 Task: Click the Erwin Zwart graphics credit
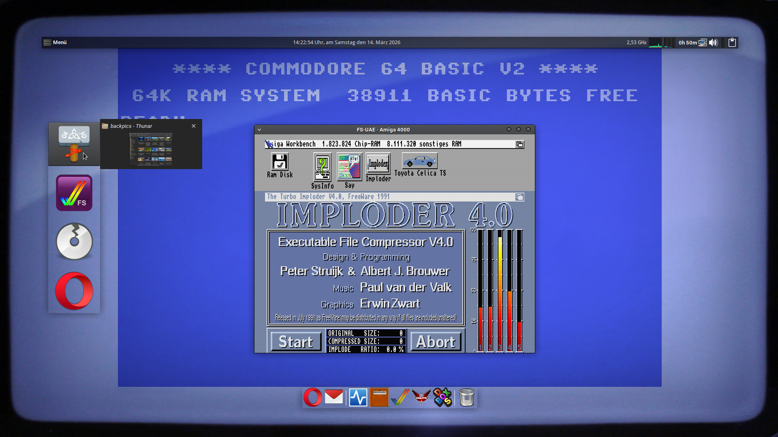(390, 303)
